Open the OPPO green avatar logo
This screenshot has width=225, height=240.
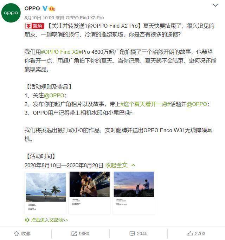coord(11,13)
